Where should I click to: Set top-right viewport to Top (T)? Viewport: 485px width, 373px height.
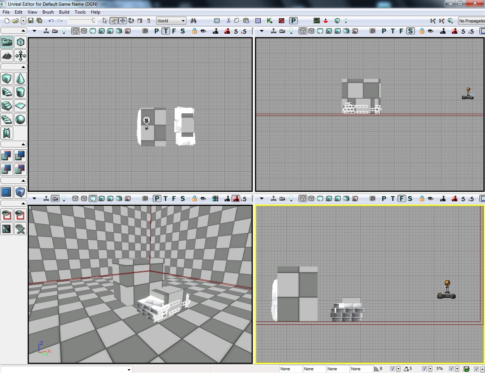click(393, 31)
